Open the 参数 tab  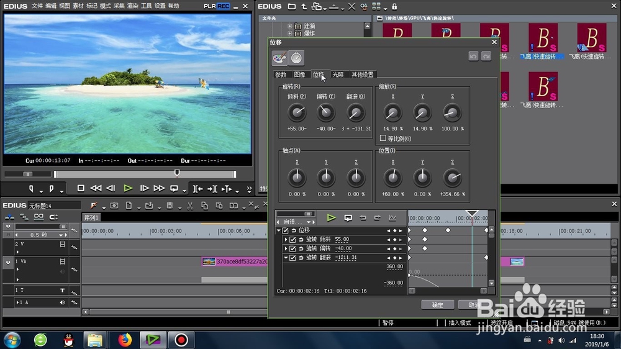[x=281, y=75]
